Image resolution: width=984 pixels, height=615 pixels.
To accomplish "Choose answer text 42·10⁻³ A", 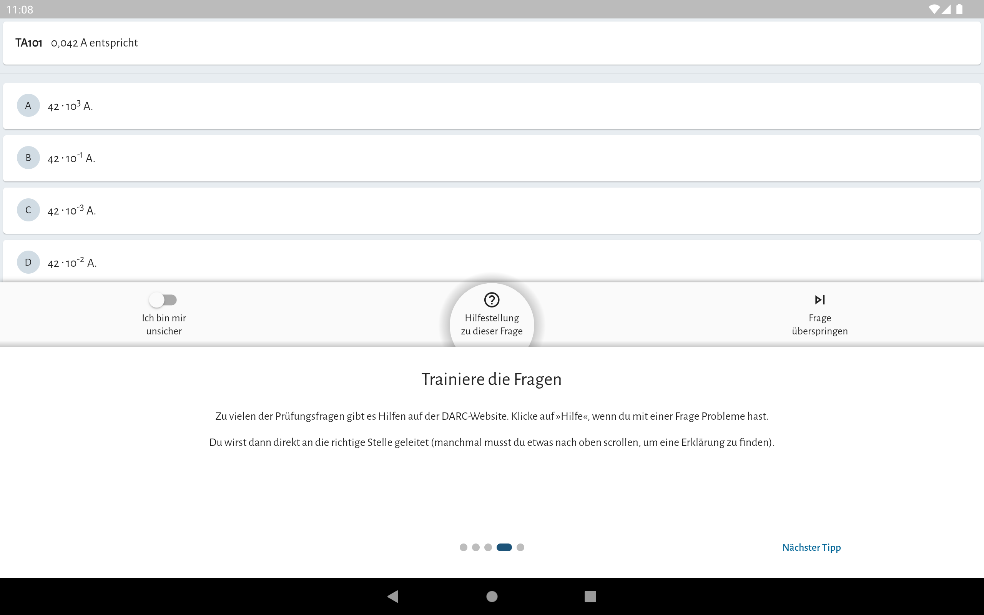I will tap(71, 211).
